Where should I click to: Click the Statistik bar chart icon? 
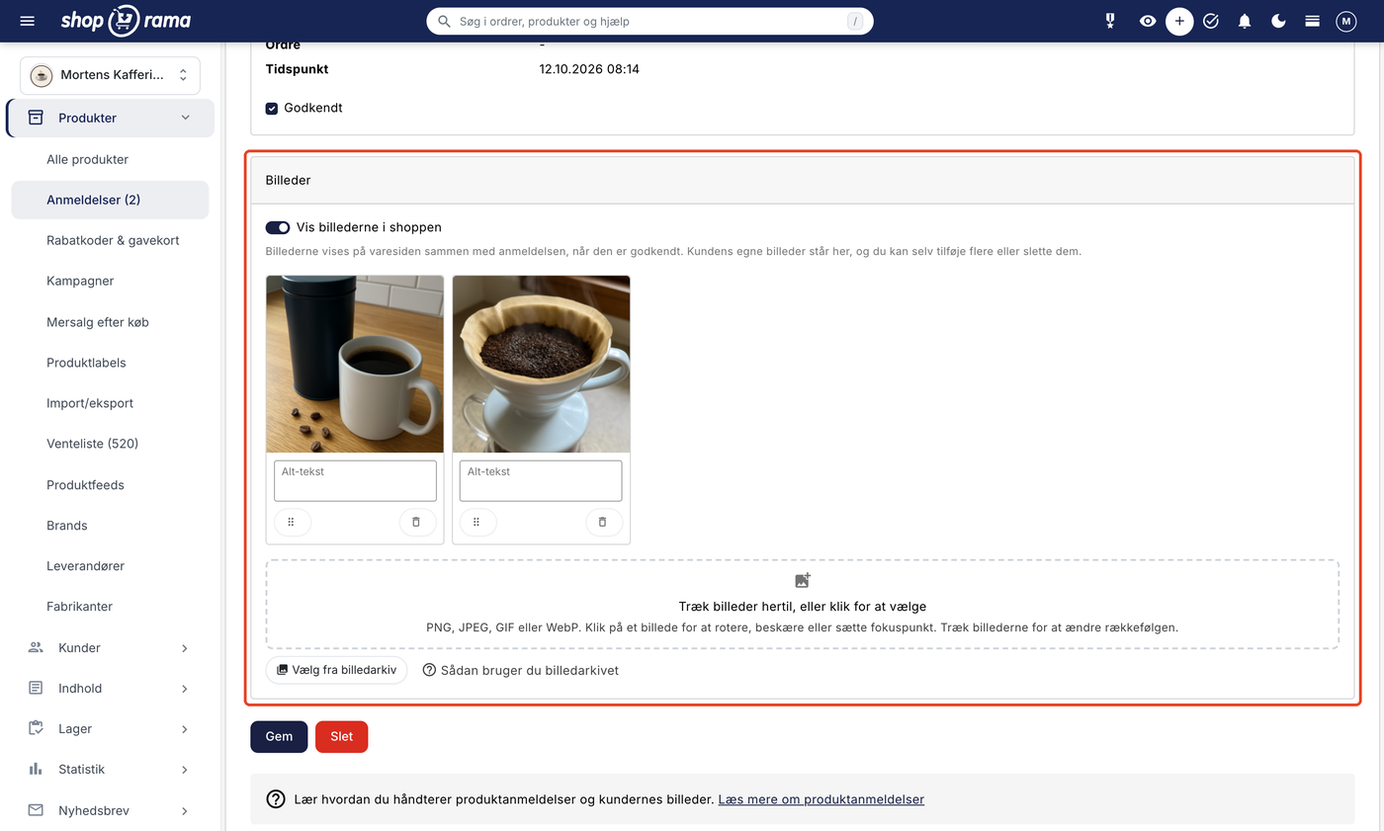point(36,769)
